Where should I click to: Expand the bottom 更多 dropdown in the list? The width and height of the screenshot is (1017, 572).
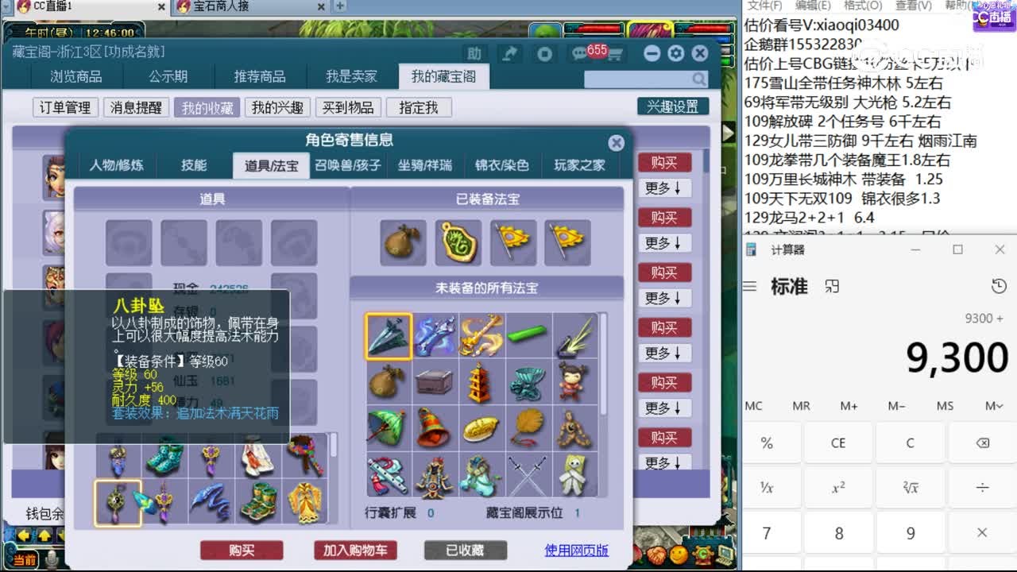click(666, 462)
